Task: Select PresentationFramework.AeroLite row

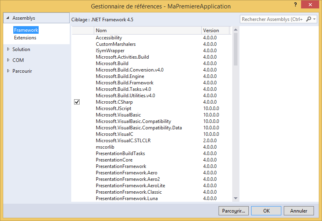Action: click(x=152, y=186)
